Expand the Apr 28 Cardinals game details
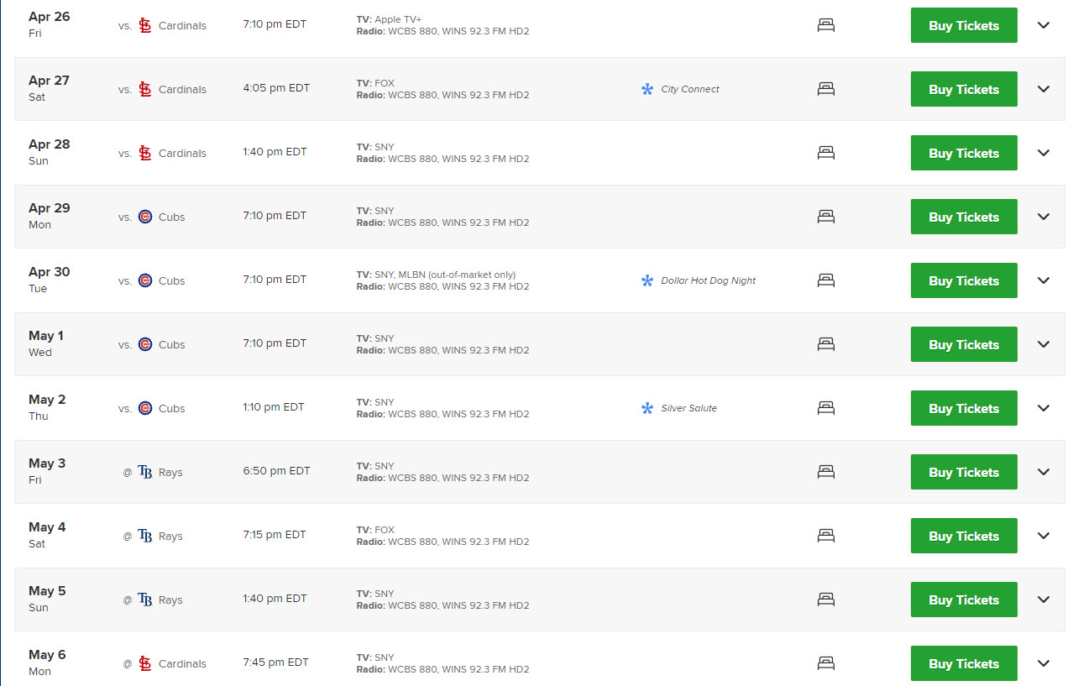The image size is (1078, 686). point(1044,153)
